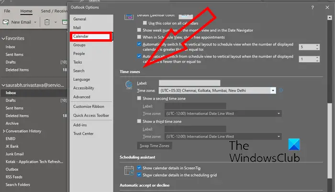Enable Show a third time zone
The image size is (335, 192).
139,121
